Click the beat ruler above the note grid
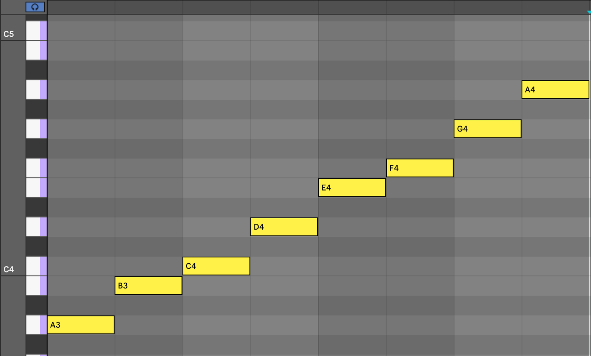 [295, 6]
